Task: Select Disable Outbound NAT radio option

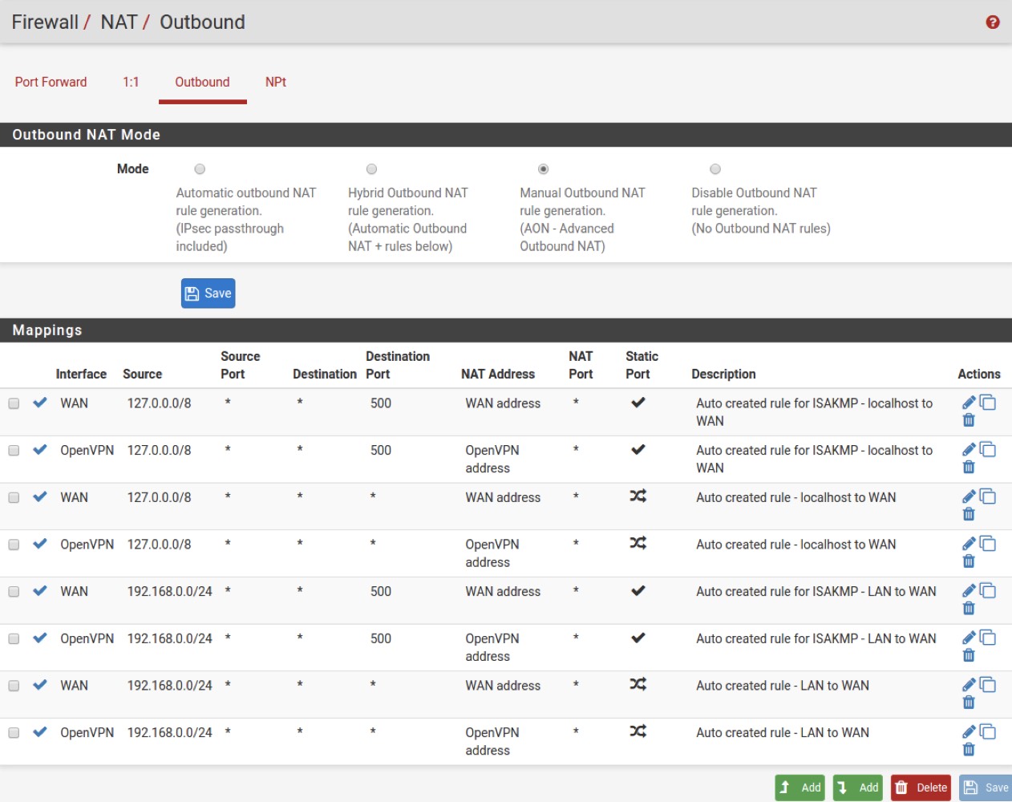Action: click(x=715, y=169)
